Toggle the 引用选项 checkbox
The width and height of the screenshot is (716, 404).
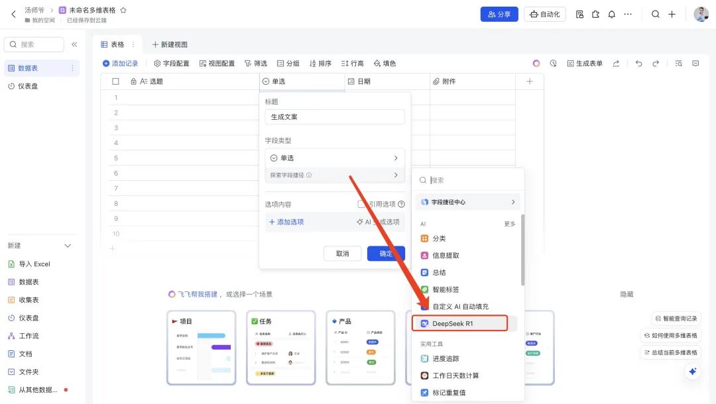tap(361, 204)
